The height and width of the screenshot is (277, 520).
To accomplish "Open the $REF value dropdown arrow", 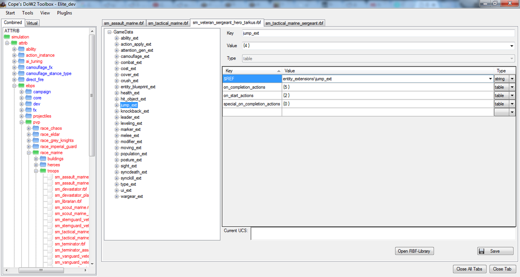I will [490, 79].
